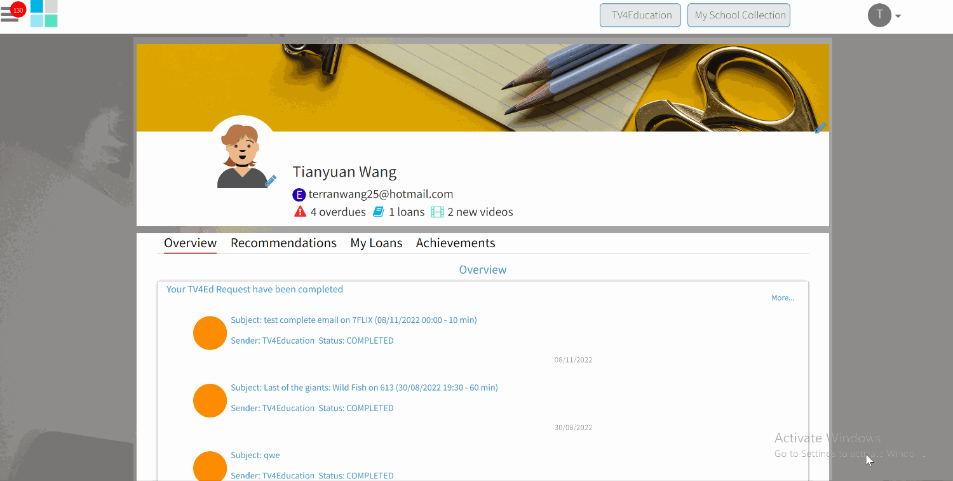Viewport: 953px width, 481px height.
Task: Click sender status line under Last of the giants
Action: click(312, 408)
